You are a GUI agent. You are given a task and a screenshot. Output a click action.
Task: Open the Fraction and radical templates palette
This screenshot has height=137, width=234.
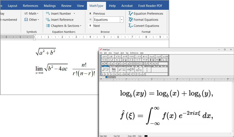111,60
